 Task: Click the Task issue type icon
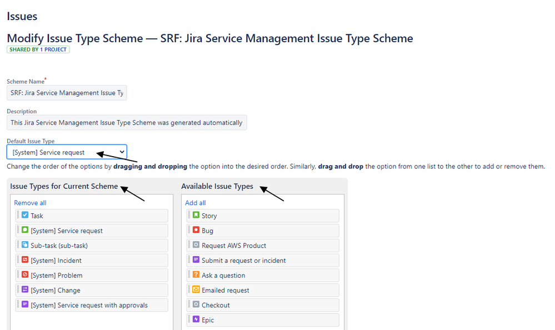25,215
